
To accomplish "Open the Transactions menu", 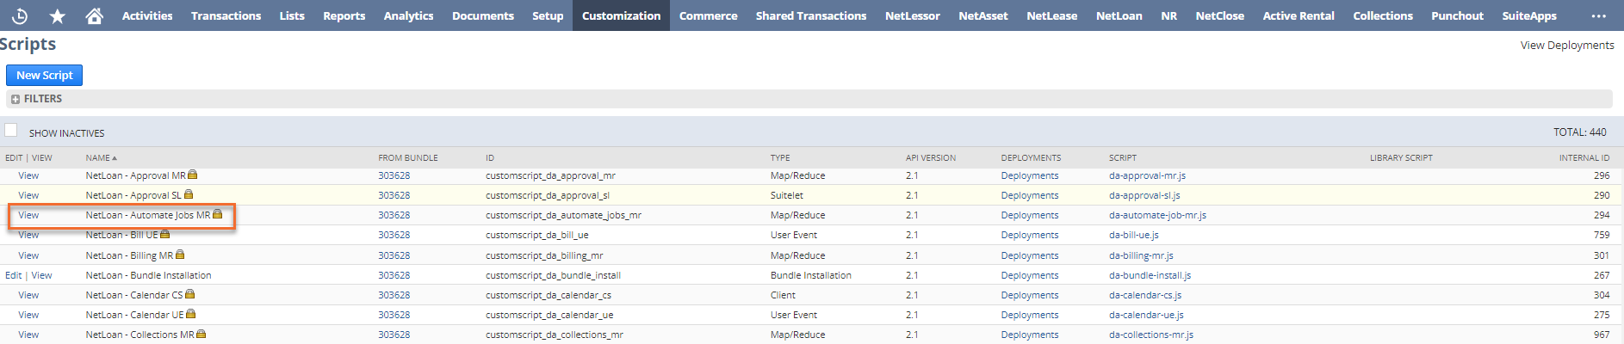I will pos(226,15).
